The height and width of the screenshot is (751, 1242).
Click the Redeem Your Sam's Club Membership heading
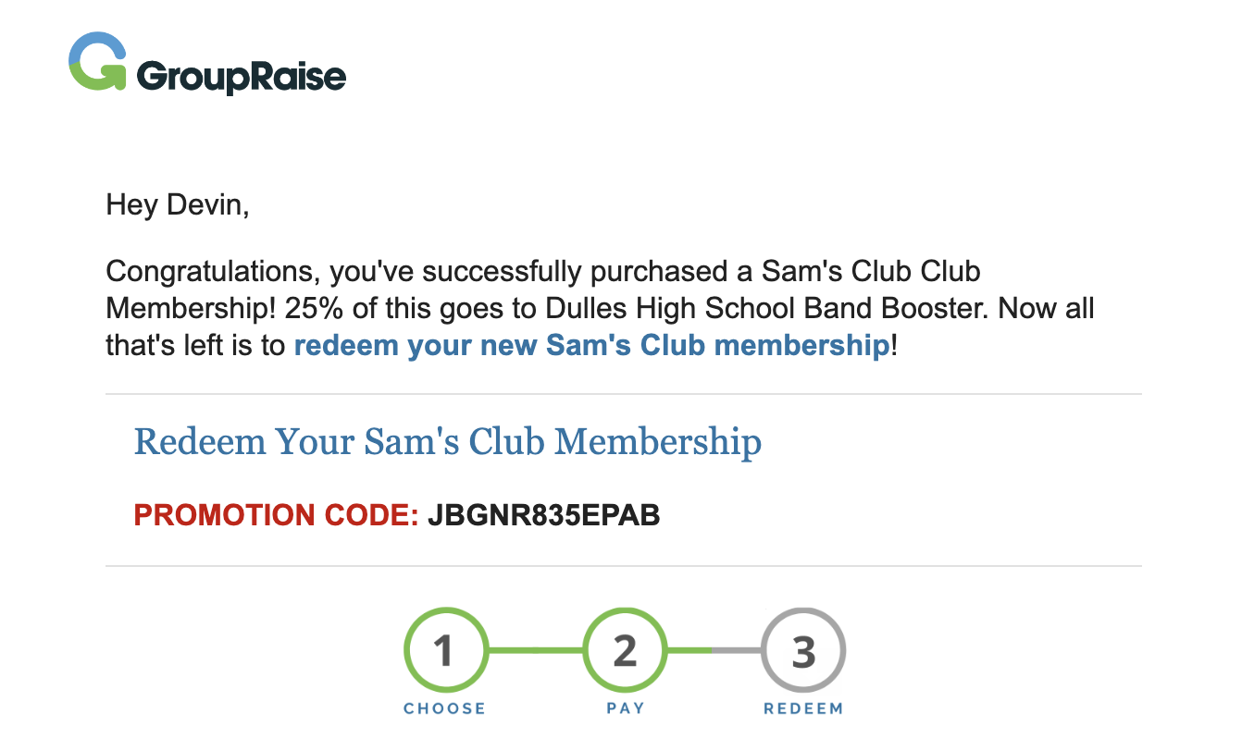[448, 442]
